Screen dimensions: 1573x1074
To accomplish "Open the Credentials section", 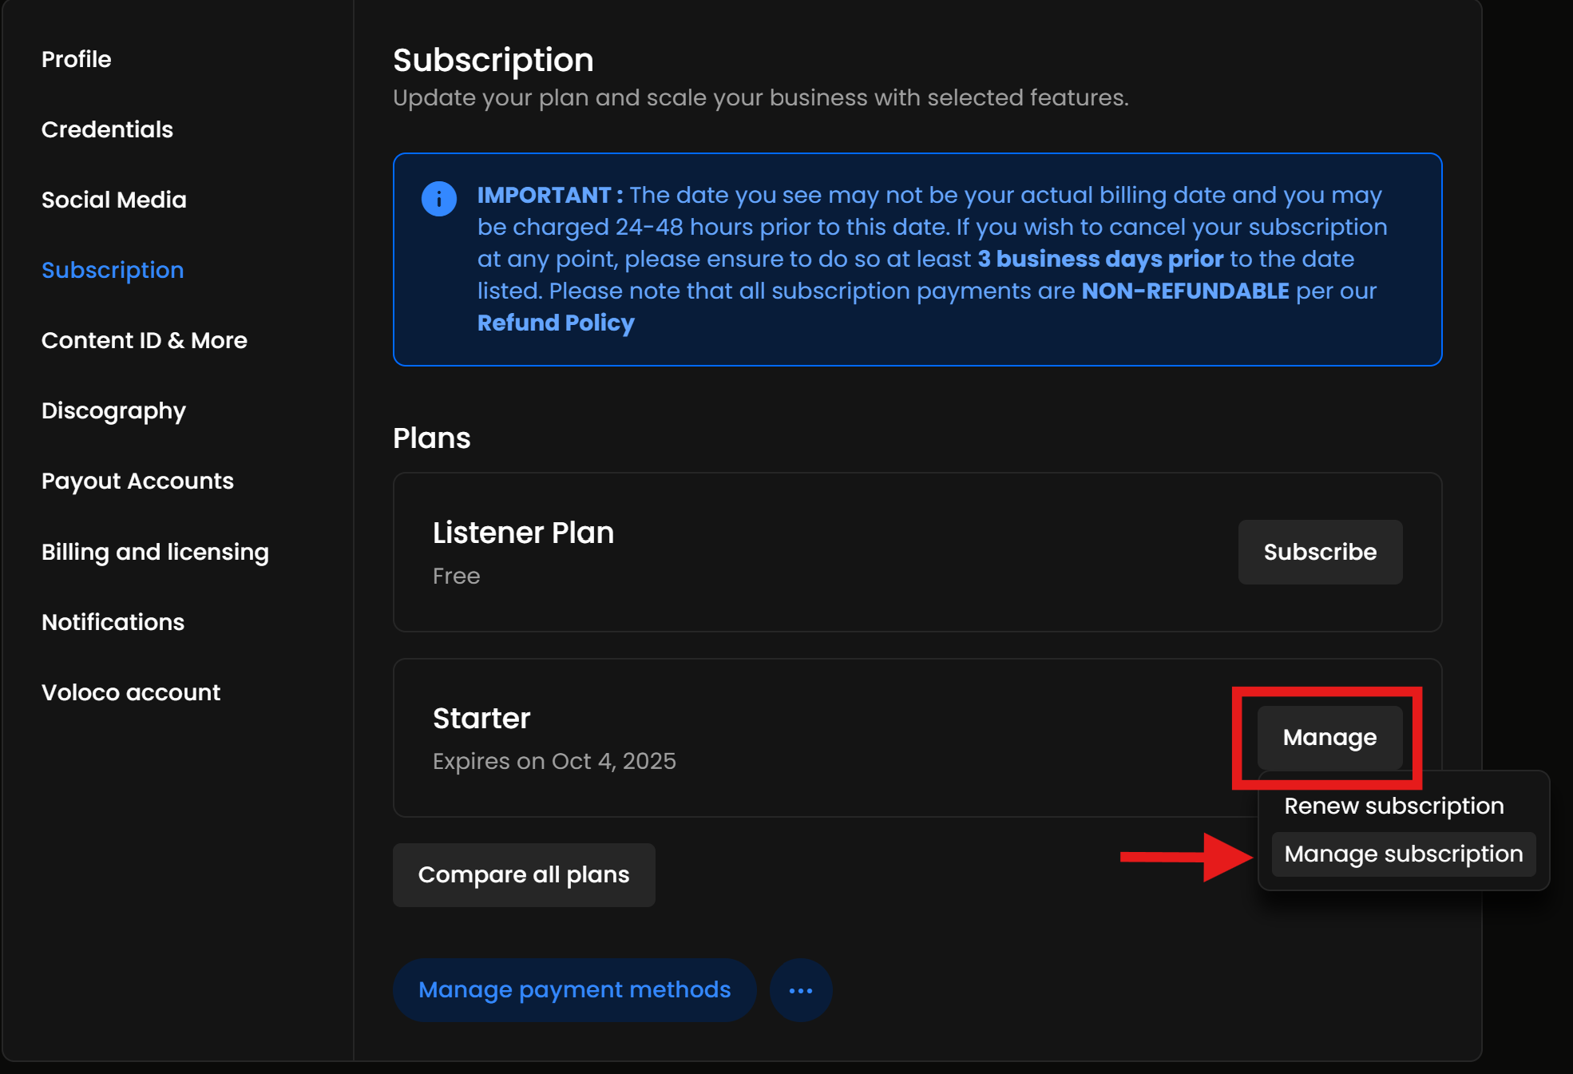I will [x=107, y=129].
